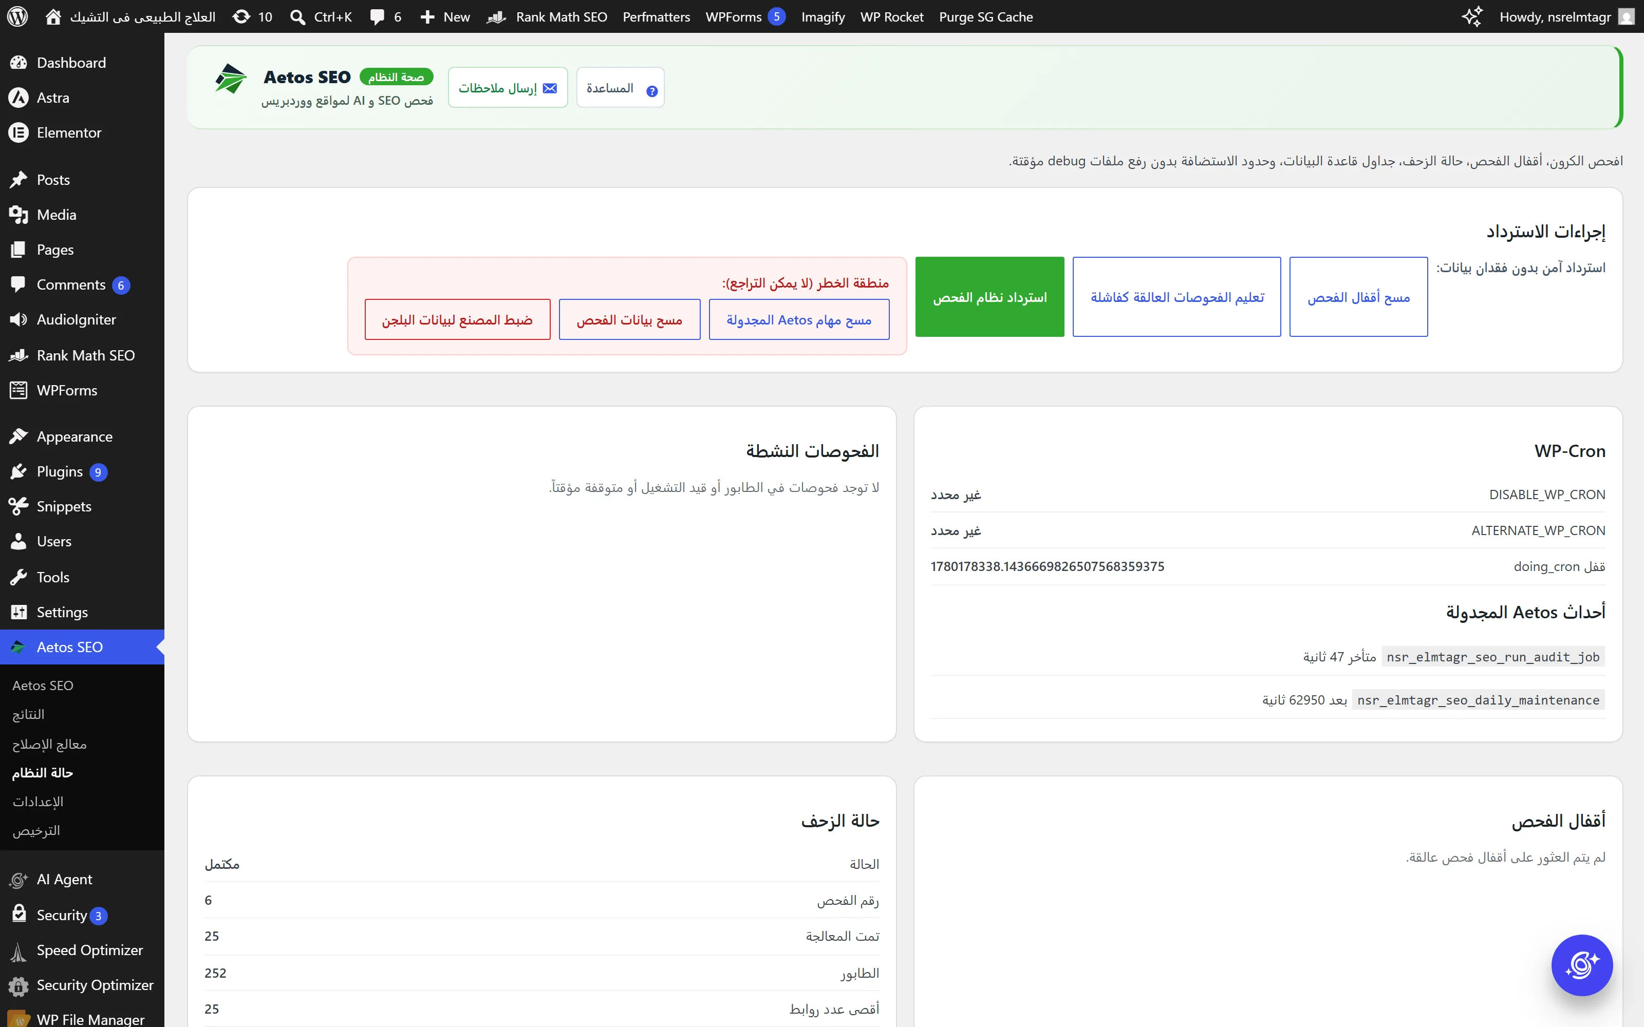Open Perfmatters admin bar menu
Viewport: 1644px width, 1027px height.
(x=656, y=16)
